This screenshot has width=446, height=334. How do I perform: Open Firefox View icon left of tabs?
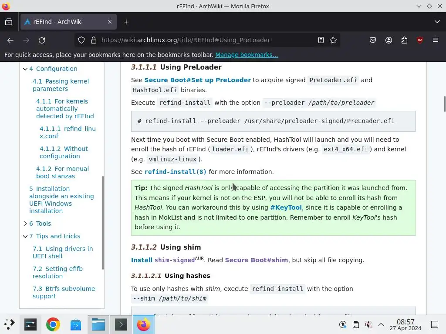9,22
